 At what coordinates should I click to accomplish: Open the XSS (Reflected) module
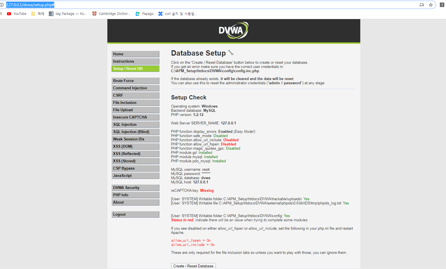click(x=135, y=154)
